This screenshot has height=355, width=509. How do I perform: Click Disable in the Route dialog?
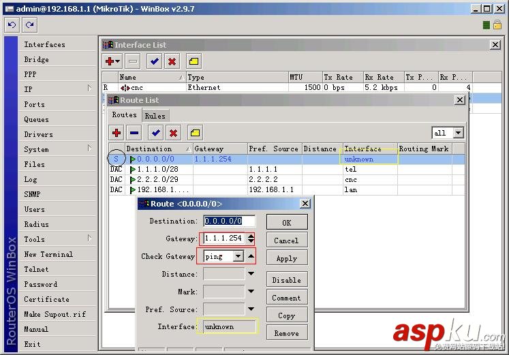pos(287,280)
